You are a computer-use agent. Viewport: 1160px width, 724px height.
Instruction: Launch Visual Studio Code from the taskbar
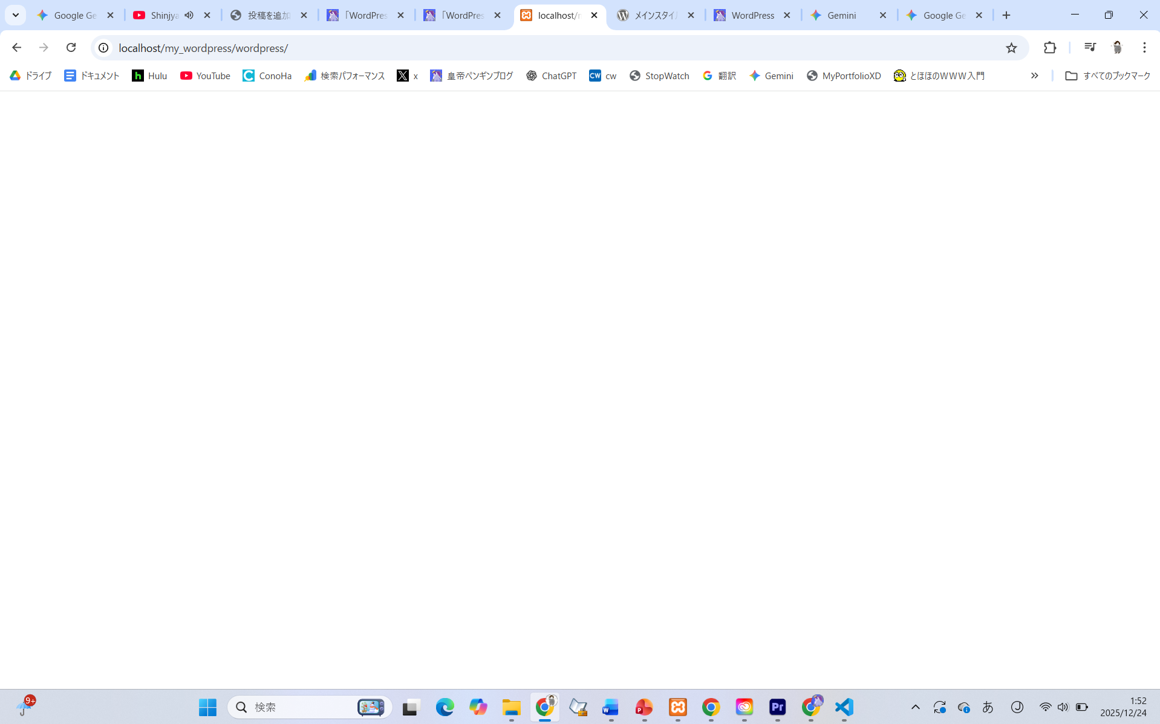844,706
